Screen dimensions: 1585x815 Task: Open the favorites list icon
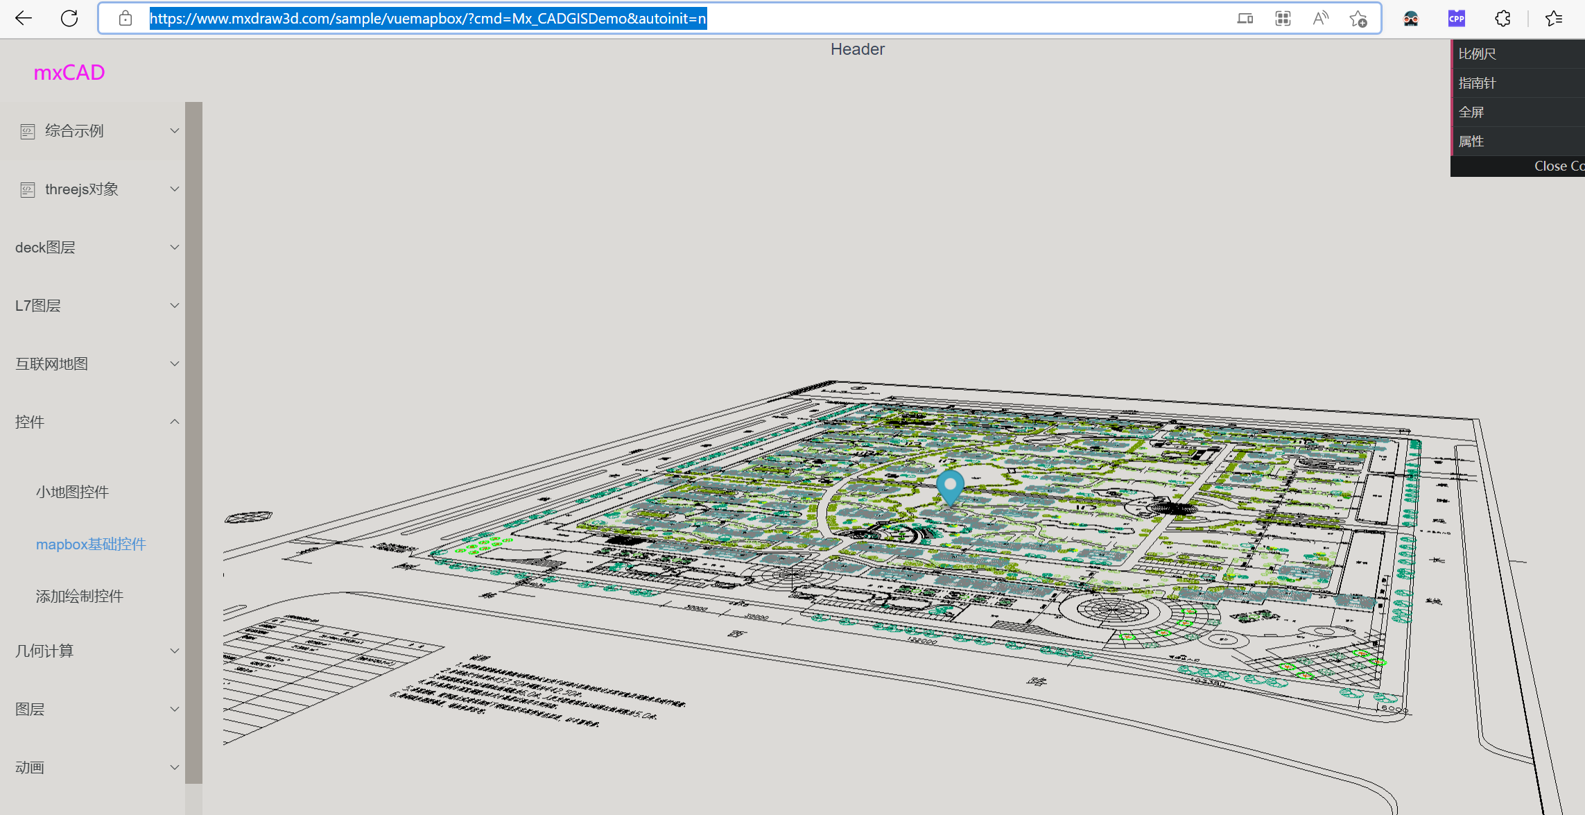tap(1554, 19)
